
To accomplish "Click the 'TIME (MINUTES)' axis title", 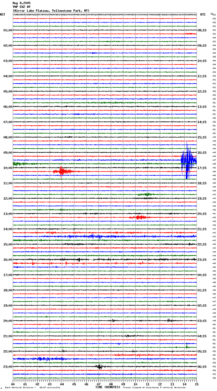I will [x=108, y=387].
